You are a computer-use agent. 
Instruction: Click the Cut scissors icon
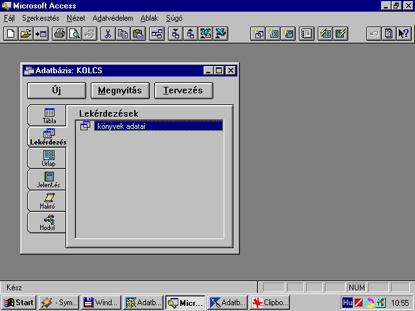(108, 34)
